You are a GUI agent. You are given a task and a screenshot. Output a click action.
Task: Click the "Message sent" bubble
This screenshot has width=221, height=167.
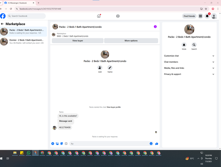click(x=66, y=121)
